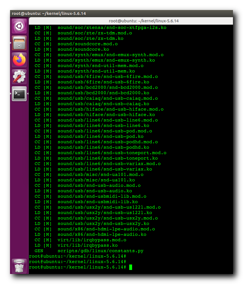Click GEN scripts/gdb/linux/constants.py line
Screen dimensions: 243x284
point(89,251)
